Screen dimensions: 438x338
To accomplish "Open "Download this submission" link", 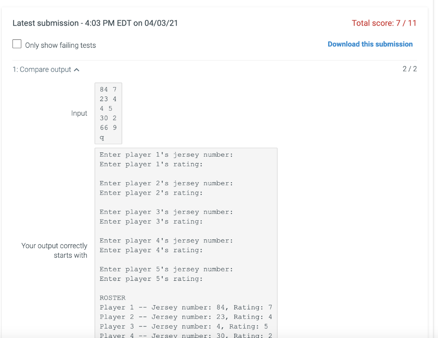I will click(370, 44).
